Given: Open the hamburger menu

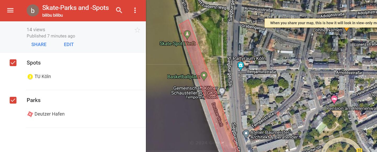Looking at the screenshot, I should (x=10, y=10).
